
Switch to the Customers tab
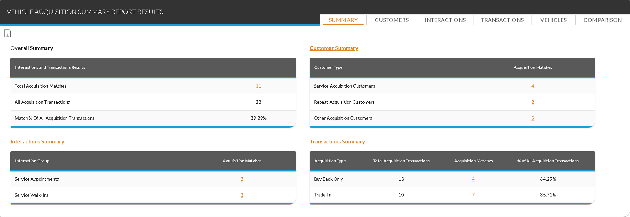[392, 20]
